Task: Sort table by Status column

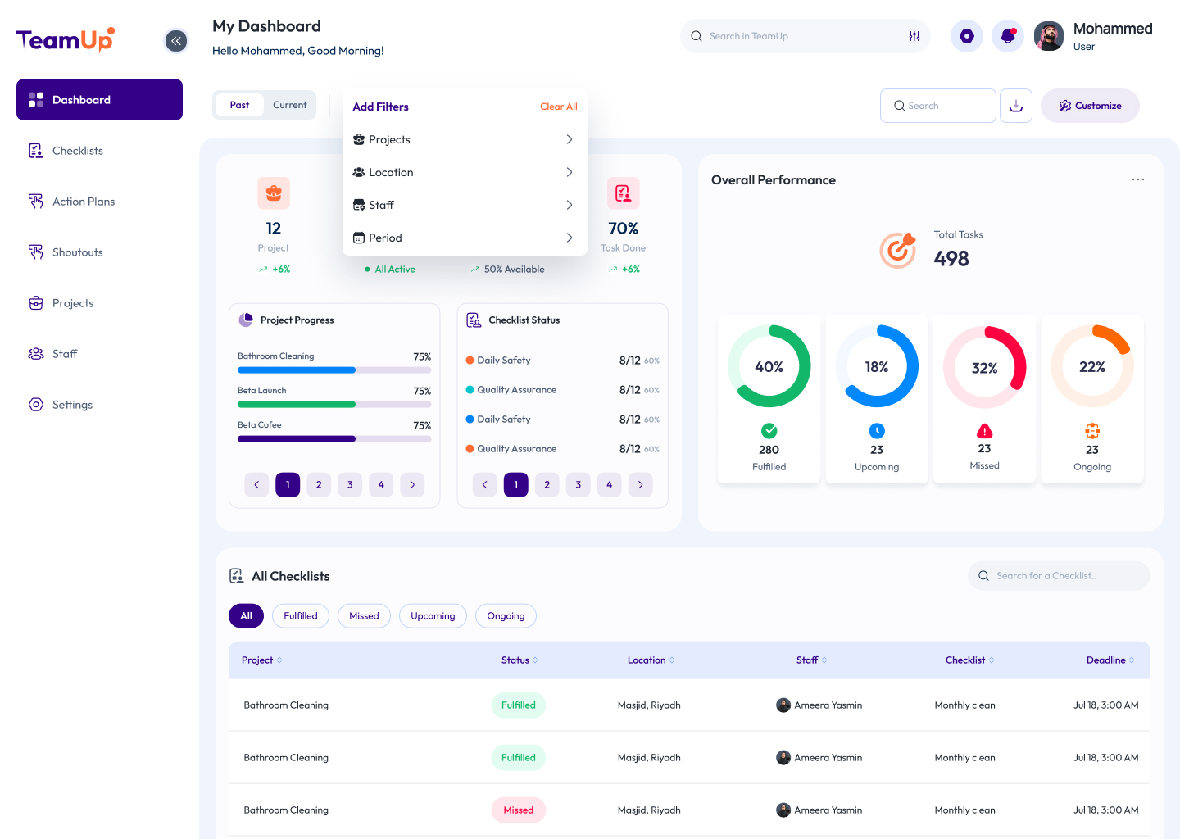Action: pyautogui.click(x=520, y=660)
